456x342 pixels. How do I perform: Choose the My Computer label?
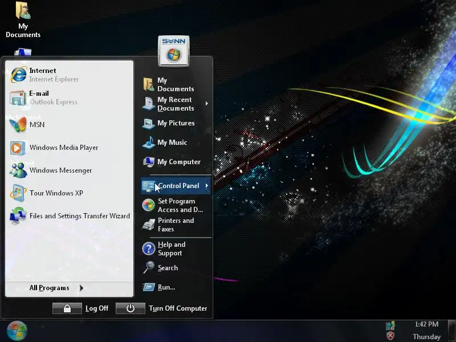(x=179, y=162)
